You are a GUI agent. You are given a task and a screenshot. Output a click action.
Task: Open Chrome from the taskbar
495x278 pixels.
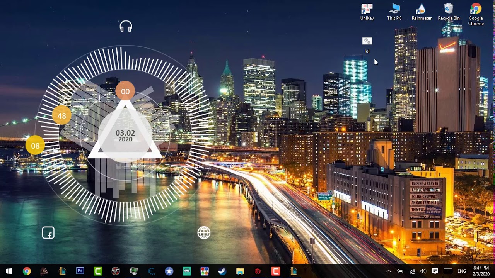pos(27,271)
